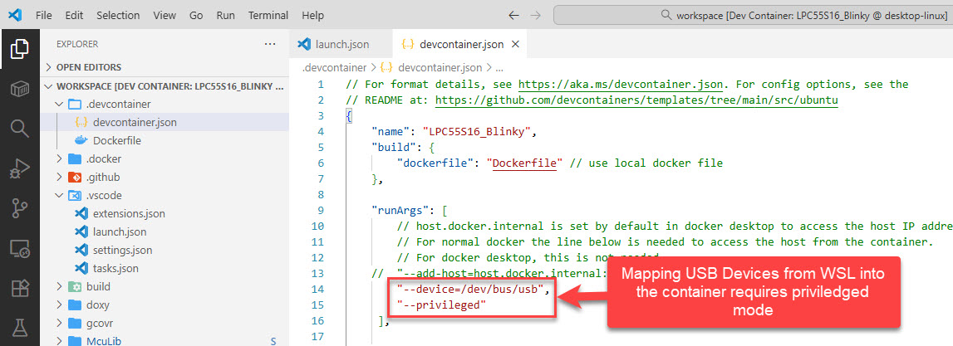The width and height of the screenshot is (953, 346).
Task: Go back using the left arrow in title bar
Action: pyautogui.click(x=513, y=15)
